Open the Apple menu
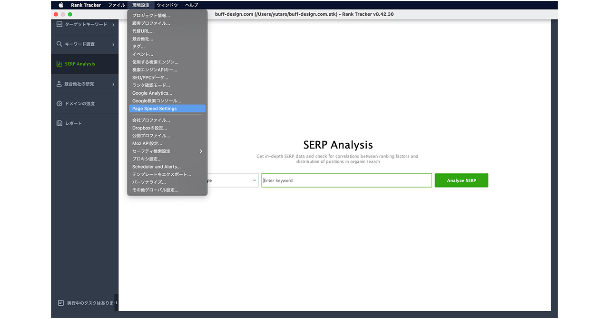Screen dimensions: 609x319 pos(61,5)
